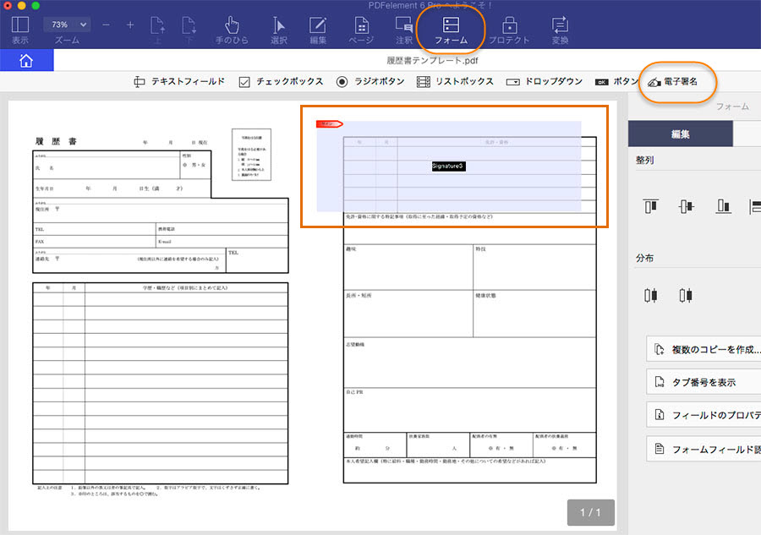Screen dimensions: 761x535
Task: Add a テキストフィールド text field
Action: click(179, 81)
